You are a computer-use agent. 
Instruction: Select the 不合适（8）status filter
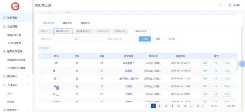coord(120,31)
